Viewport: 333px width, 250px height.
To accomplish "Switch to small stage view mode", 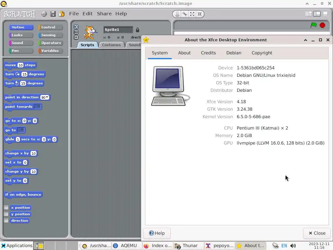I will (x=308, y=14).
